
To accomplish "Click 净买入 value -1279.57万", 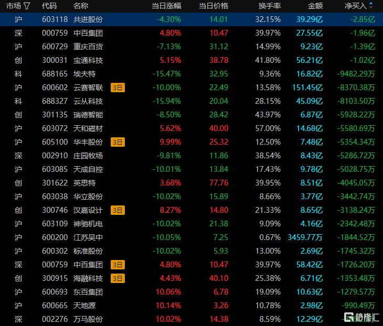I will click(x=356, y=292).
